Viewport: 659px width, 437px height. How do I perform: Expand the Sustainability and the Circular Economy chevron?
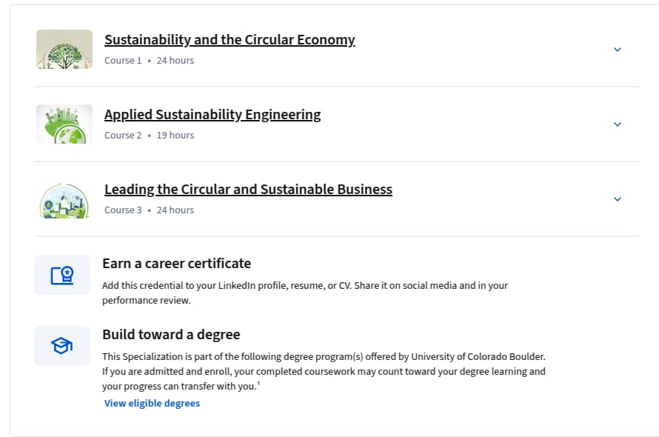pos(617,50)
